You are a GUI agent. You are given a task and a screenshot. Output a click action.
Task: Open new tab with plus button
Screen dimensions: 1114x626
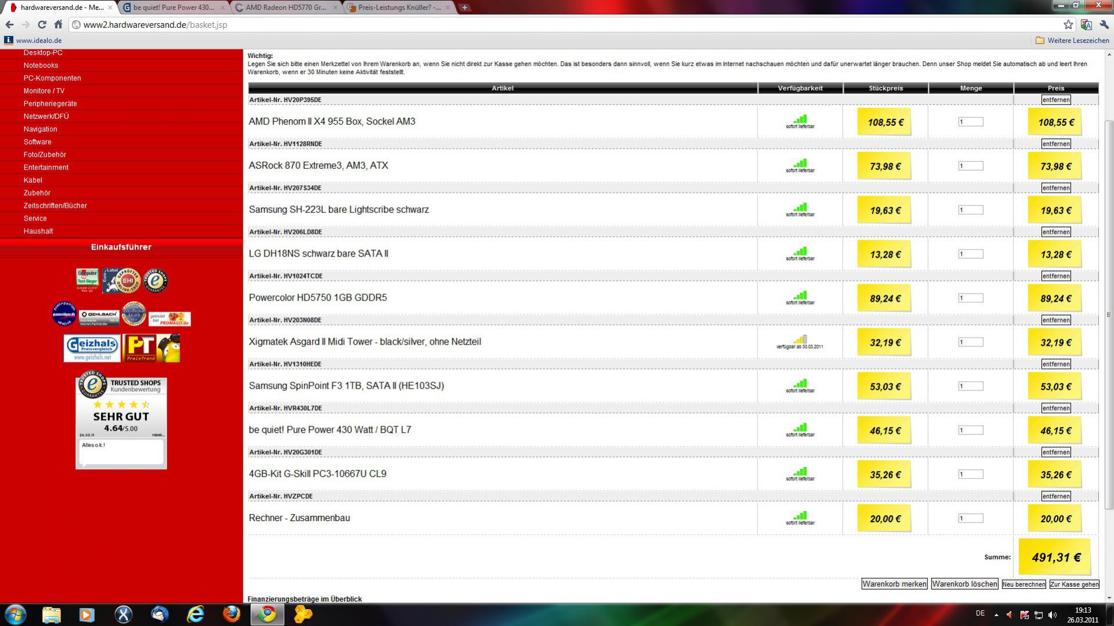[464, 8]
